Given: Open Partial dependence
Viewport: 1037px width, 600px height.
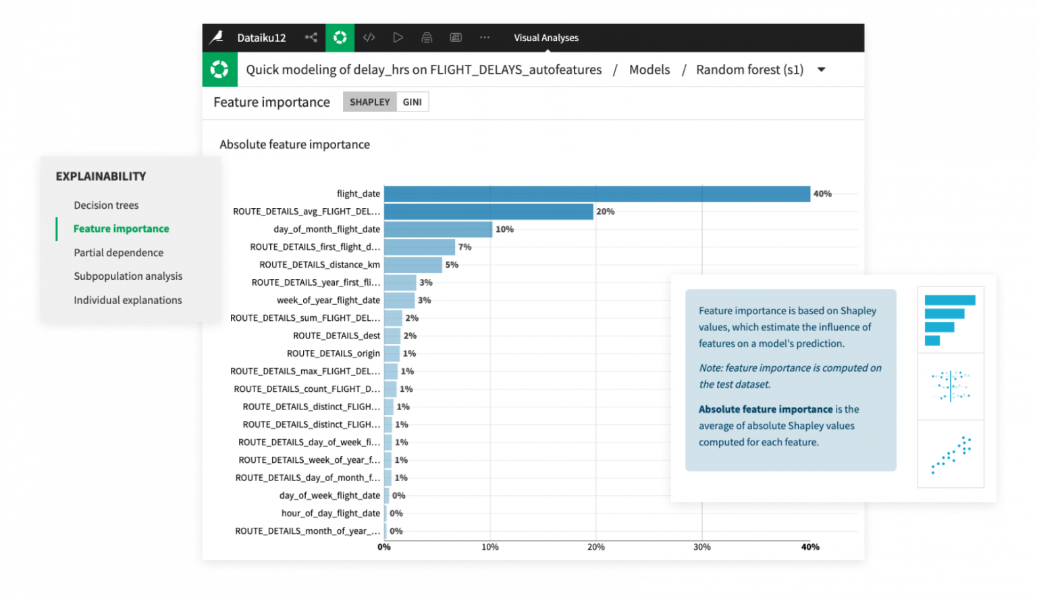Looking at the screenshot, I should pyautogui.click(x=118, y=252).
